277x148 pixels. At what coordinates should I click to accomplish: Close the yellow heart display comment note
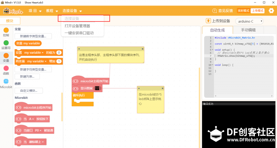163,88
